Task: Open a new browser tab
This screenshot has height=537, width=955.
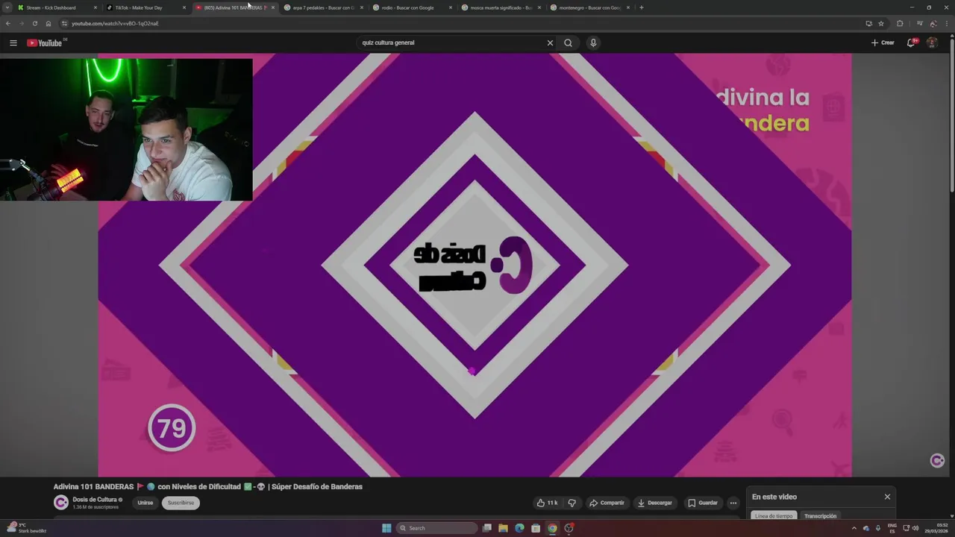Action: tap(642, 7)
